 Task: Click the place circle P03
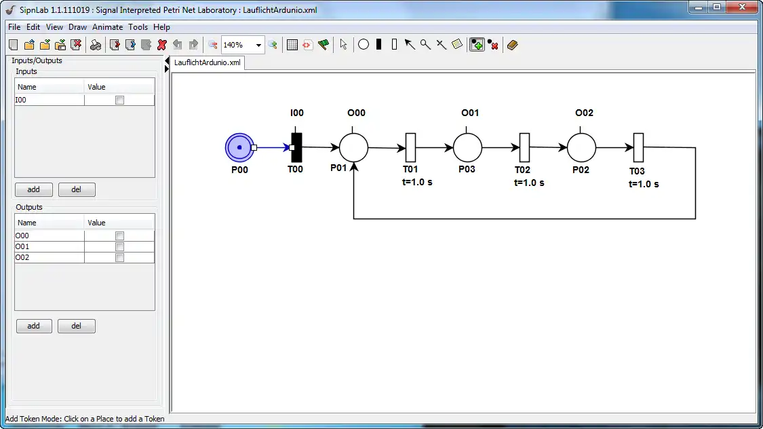(467, 147)
